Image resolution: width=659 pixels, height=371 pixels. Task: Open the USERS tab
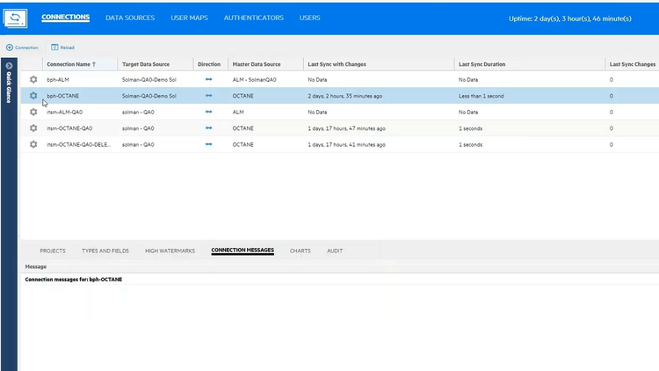click(310, 18)
